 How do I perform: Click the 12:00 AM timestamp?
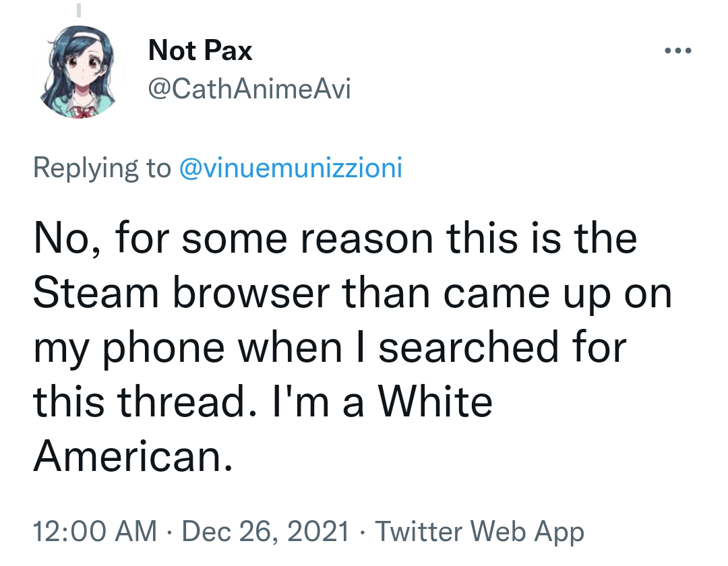[x=94, y=532]
